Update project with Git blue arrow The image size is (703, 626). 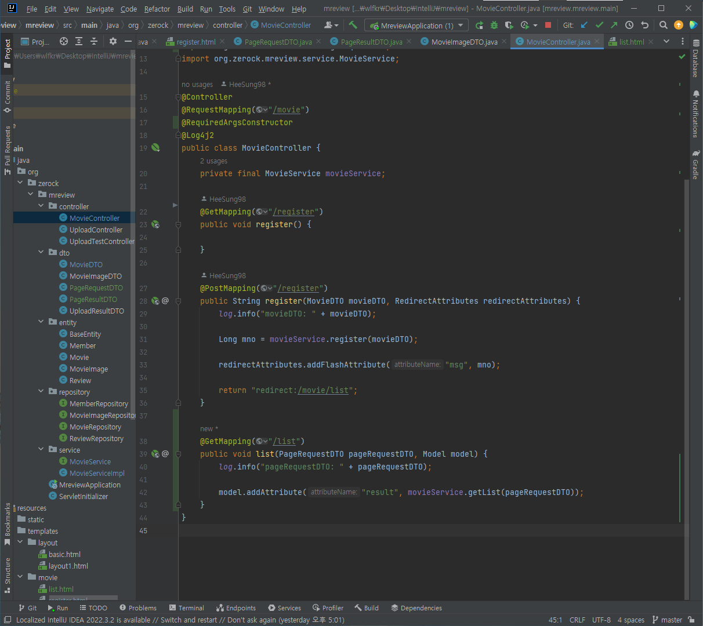[x=584, y=25]
